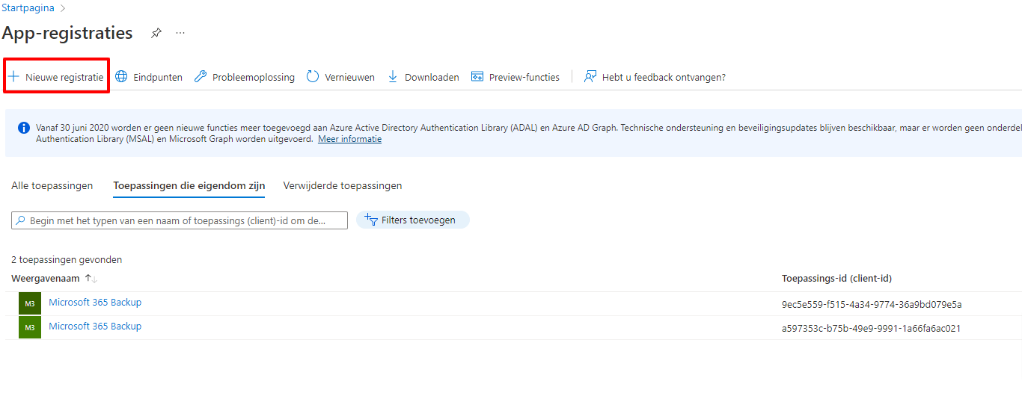Select client-id 9ec5e559-f515-4a34-9774-36a9bd079e5a
This screenshot has height=393, width=1022.
872,304
